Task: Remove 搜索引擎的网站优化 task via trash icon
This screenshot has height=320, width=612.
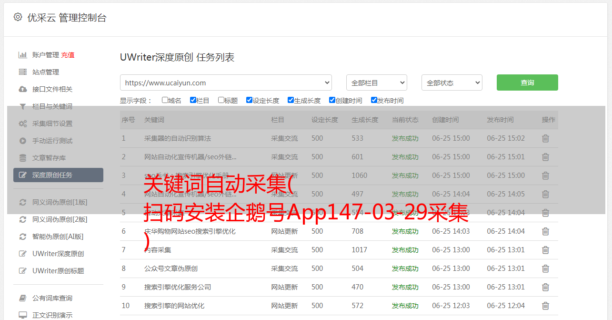Action: pyautogui.click(x=545, y=306)
